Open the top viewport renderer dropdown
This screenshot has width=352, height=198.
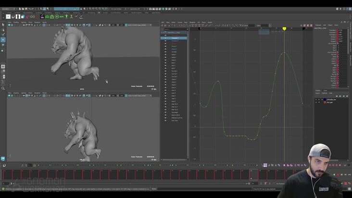tap(139, 25)
